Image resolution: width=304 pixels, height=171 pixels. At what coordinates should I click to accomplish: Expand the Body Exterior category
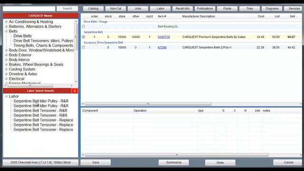coord(6,55)
